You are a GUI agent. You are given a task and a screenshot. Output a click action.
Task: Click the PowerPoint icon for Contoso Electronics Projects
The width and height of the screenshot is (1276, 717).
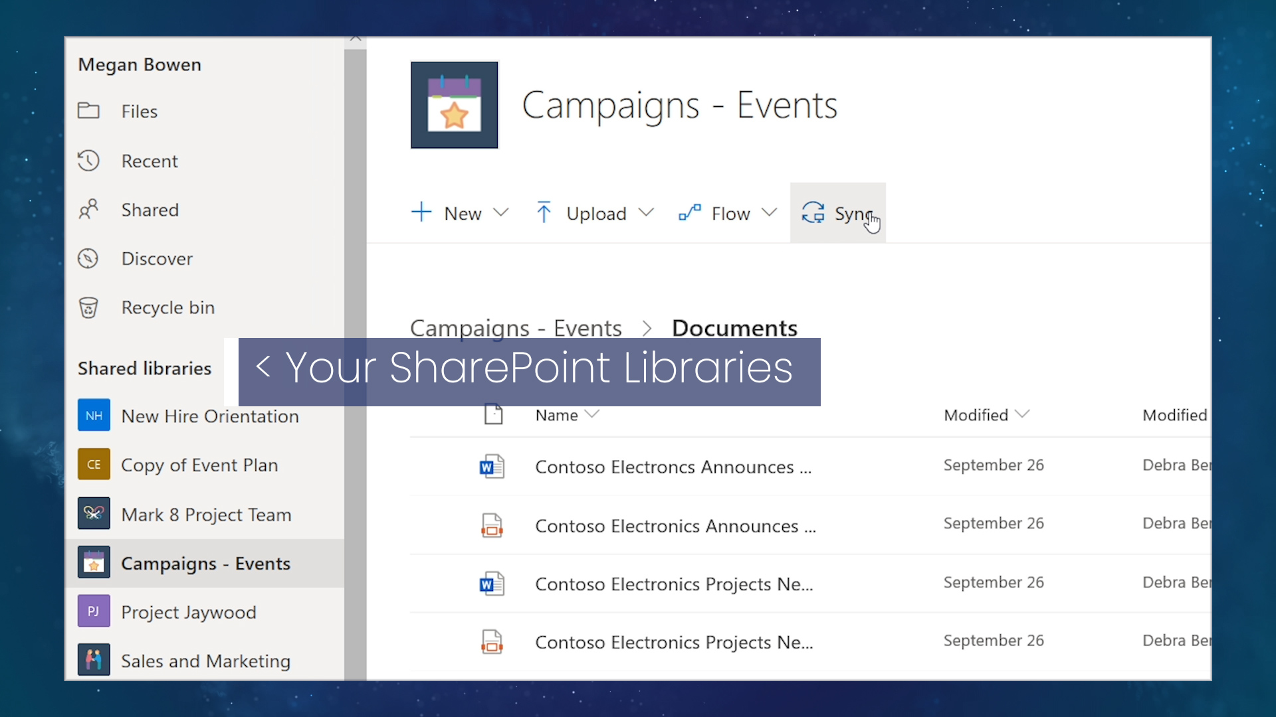tap(492, 642)
